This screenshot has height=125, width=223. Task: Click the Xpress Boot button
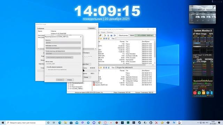coord(87,64)
